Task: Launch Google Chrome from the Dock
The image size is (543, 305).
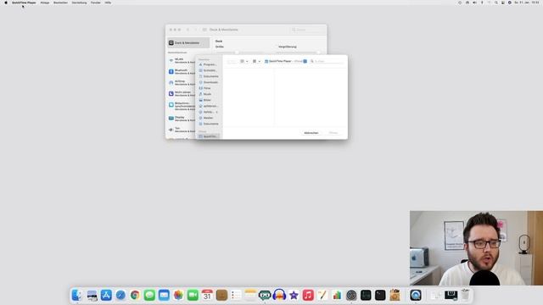Action: (135, 296)
